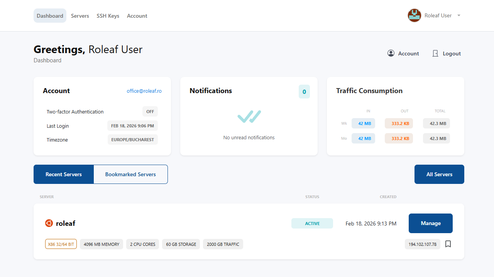Toggle the bookmark on the roleaf server

coord(448,244)
